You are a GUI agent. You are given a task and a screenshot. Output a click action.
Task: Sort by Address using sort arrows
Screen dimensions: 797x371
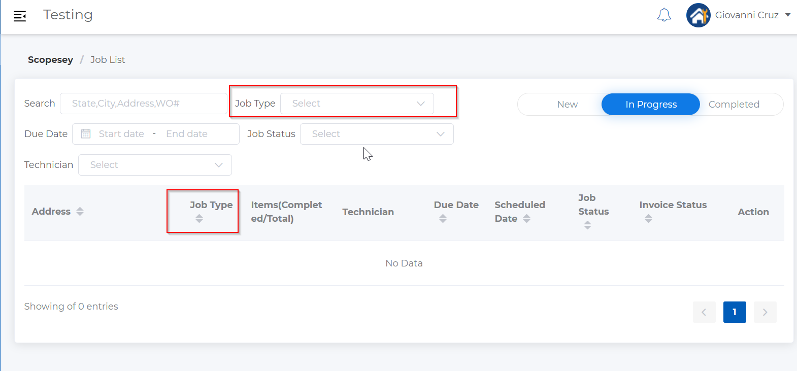[80, 212]
